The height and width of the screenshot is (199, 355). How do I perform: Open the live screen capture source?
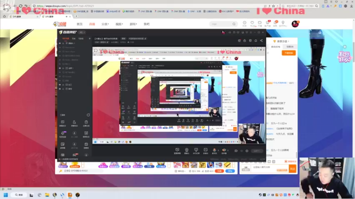click(177, 150)
